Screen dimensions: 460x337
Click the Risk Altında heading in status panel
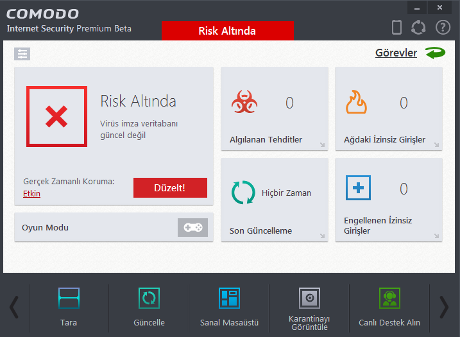point(138,101)
